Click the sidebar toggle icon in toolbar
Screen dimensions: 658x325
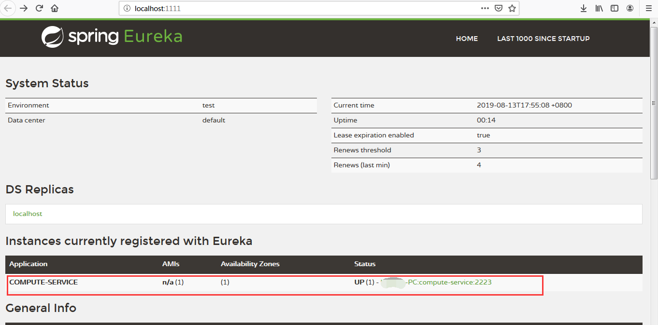[614, 8]
